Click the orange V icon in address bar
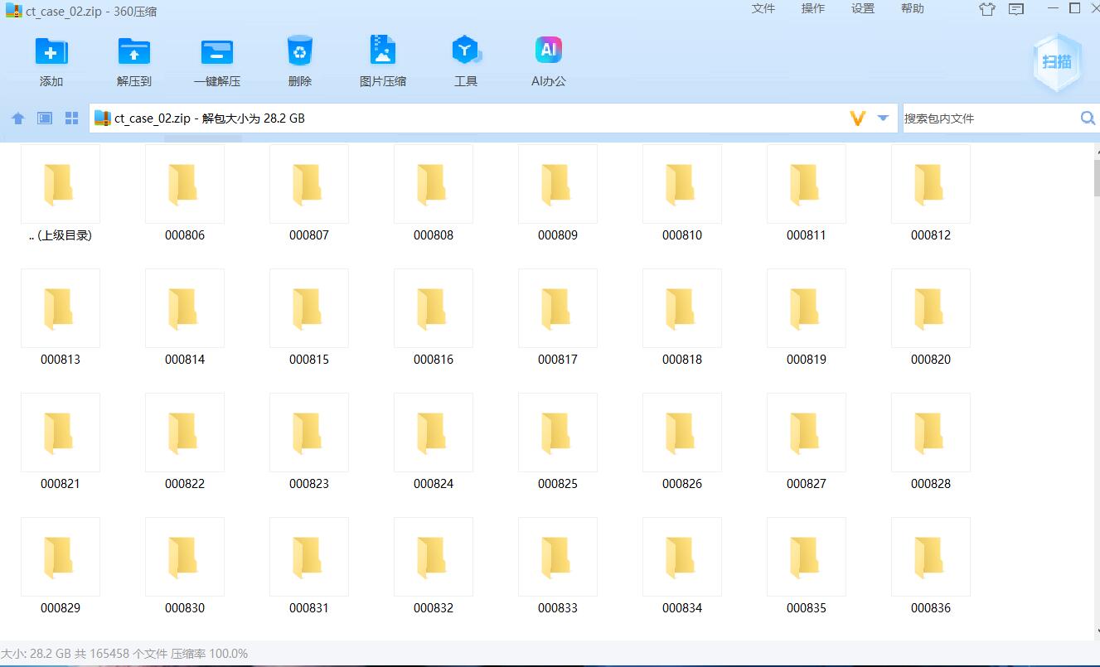The width and height of the screenshot is (1100, 667). coord(858,118)
